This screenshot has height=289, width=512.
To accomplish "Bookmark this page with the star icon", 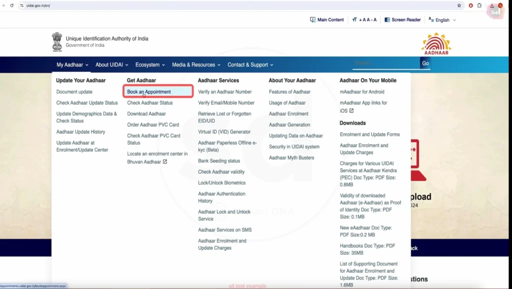I will pyautogui.click(x=459, y=5).
